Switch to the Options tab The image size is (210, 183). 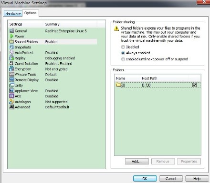31,13
